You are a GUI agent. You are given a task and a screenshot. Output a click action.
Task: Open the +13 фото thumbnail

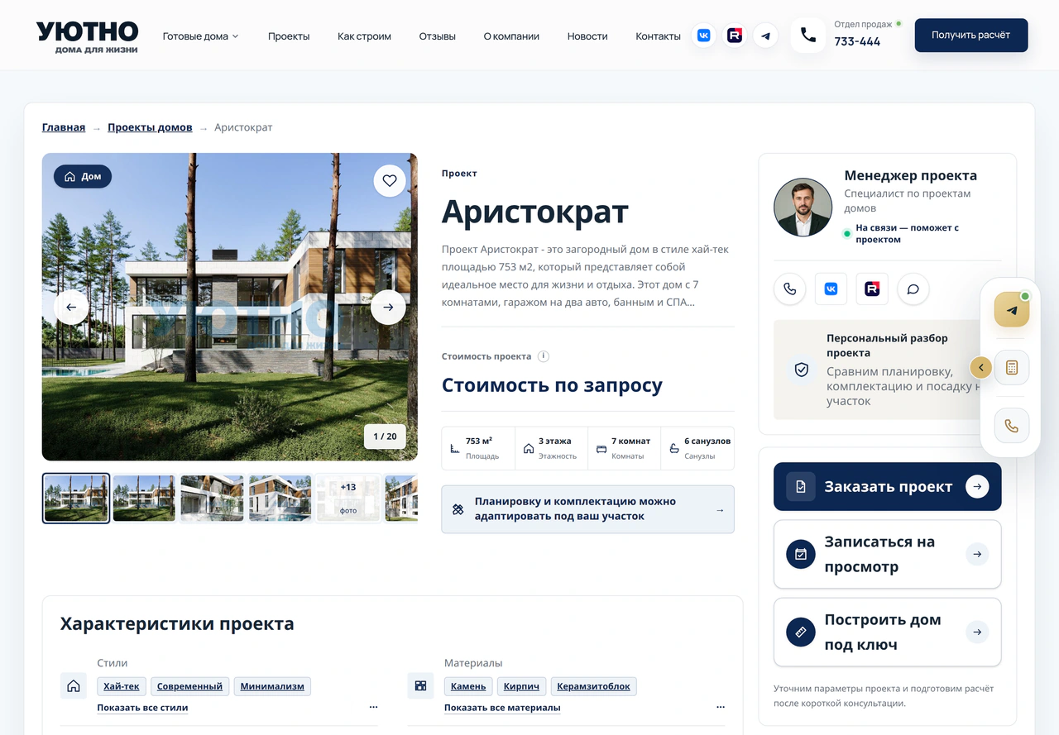348,498
